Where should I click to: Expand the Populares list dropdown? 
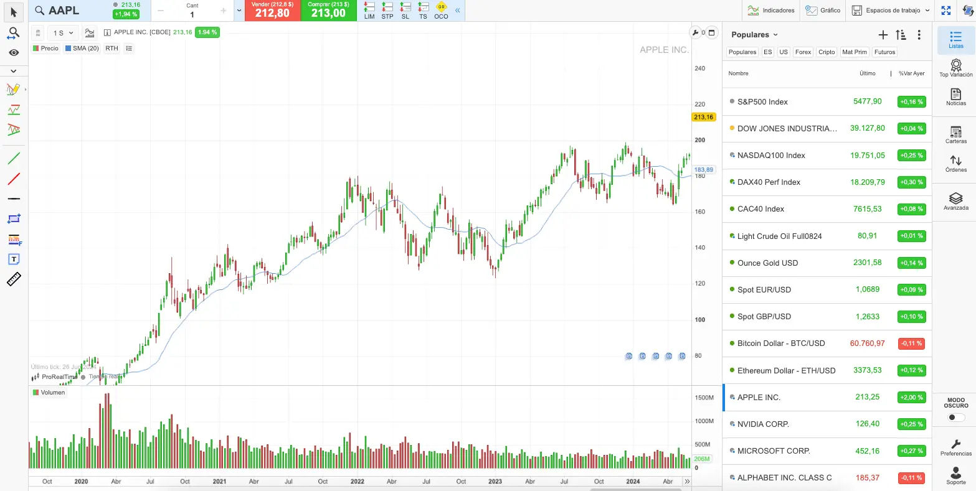(755, 35)
